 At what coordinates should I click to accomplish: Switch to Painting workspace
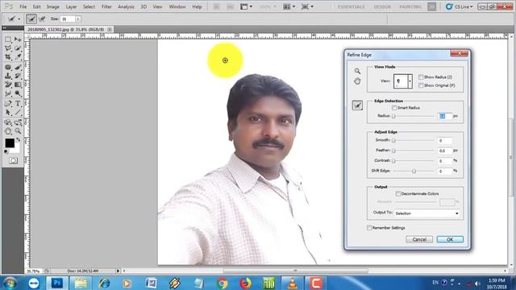(410, 6)
